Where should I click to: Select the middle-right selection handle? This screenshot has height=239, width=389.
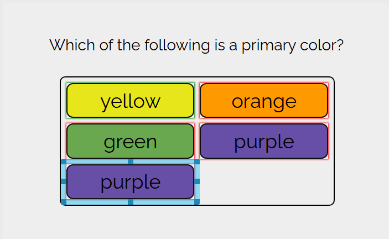point(197,181)
